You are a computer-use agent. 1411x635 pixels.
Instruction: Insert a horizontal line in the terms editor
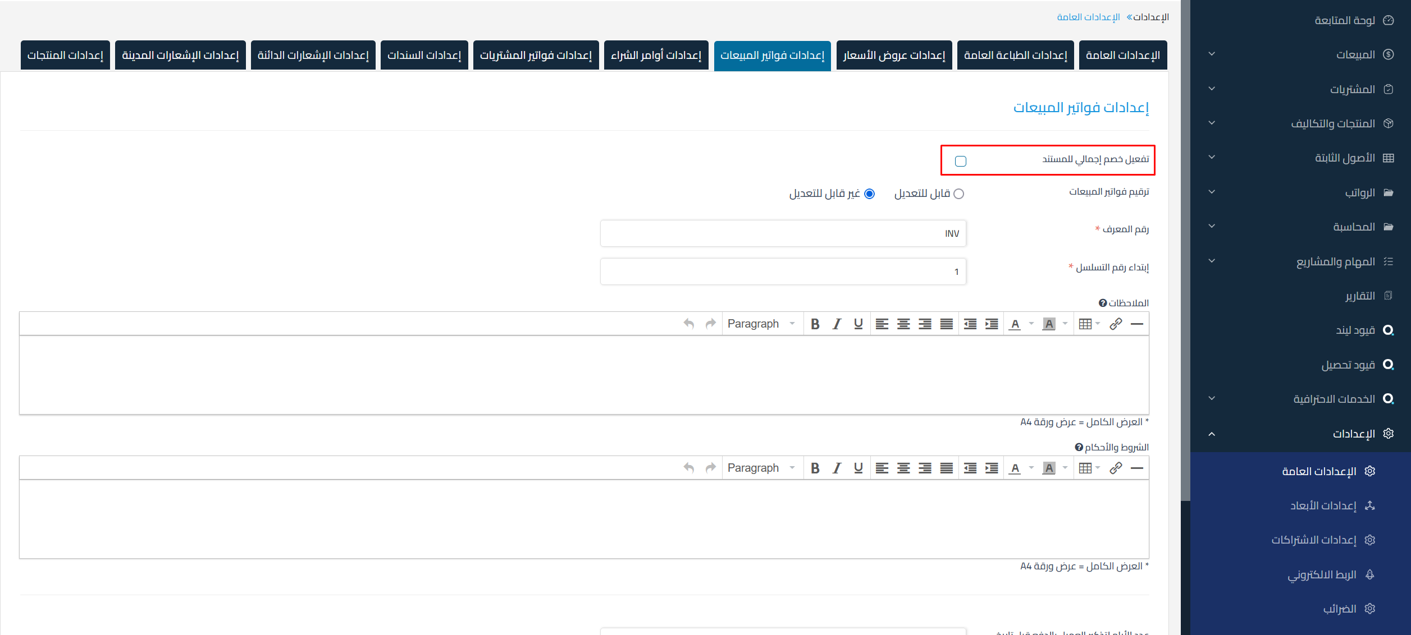pos(1137,468)
